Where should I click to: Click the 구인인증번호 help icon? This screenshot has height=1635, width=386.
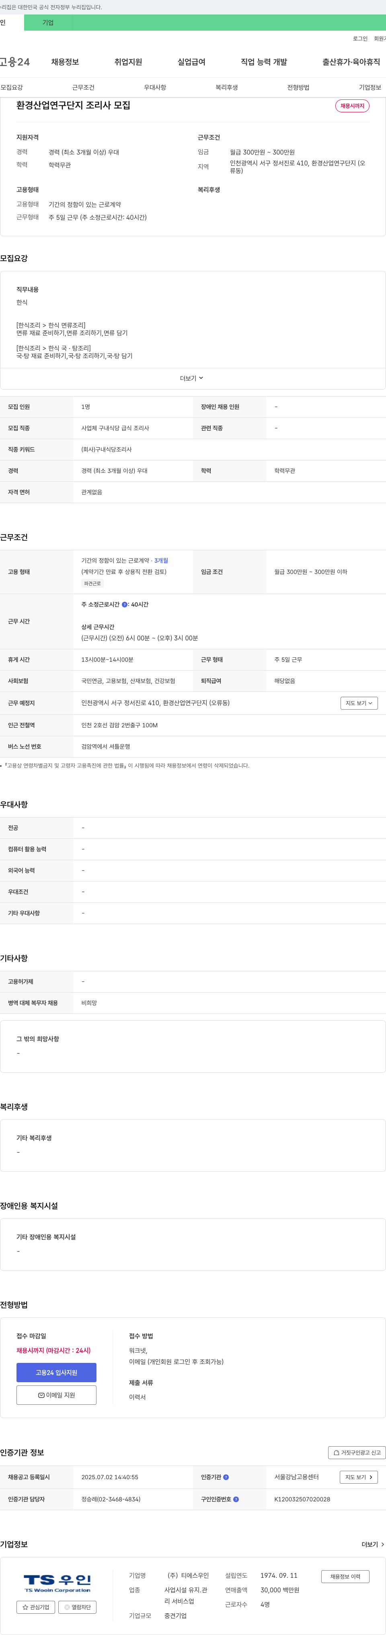pos(236,1499)
